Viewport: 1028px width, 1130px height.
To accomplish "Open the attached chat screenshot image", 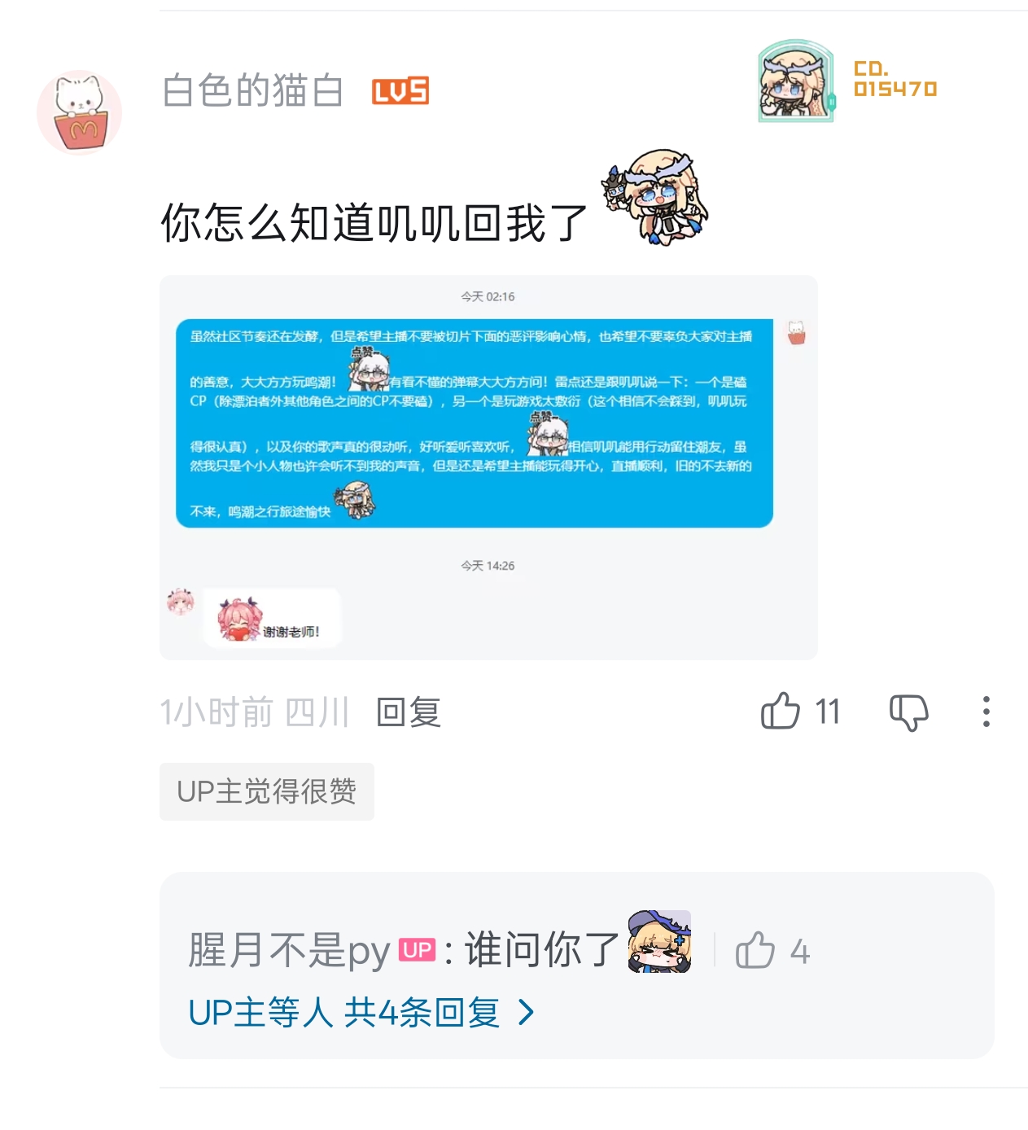I will [488, 467].
